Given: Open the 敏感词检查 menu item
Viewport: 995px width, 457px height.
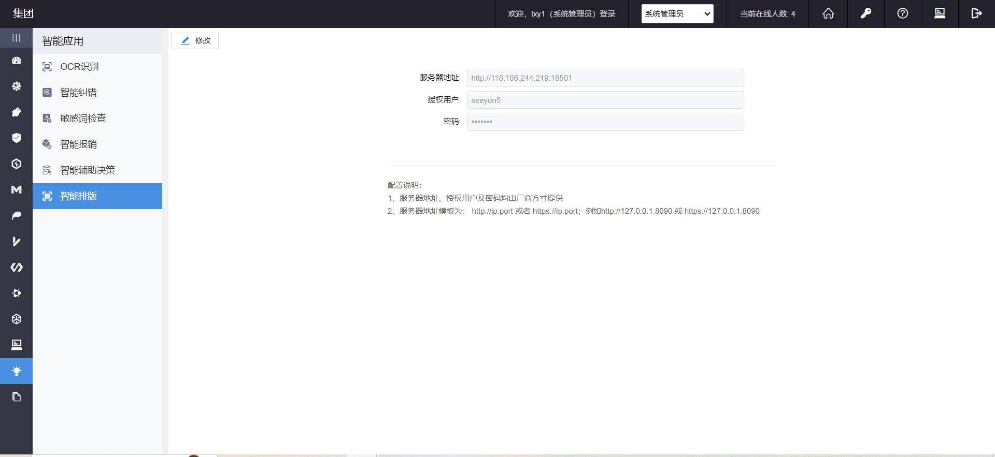Looking at the screenshot, I should coord(97,119).
